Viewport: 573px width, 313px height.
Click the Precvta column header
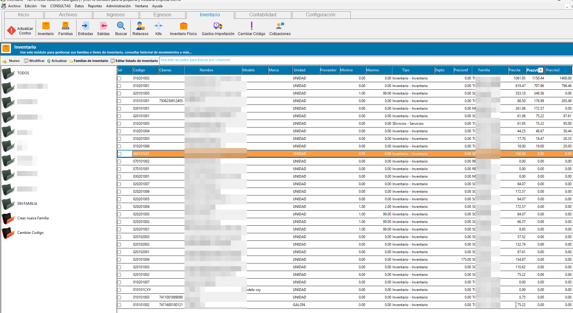coord(517,70)
